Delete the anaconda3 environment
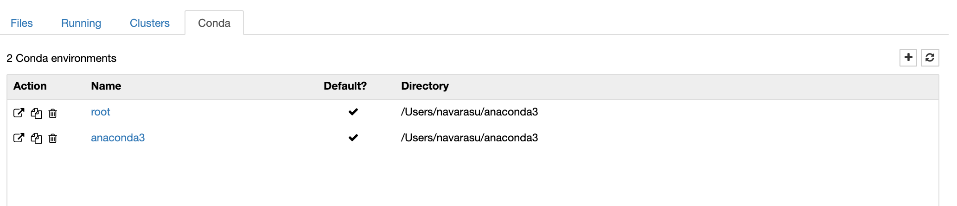Screen dimensions: 957x206 pyautogui.click(x=53, y=138)
